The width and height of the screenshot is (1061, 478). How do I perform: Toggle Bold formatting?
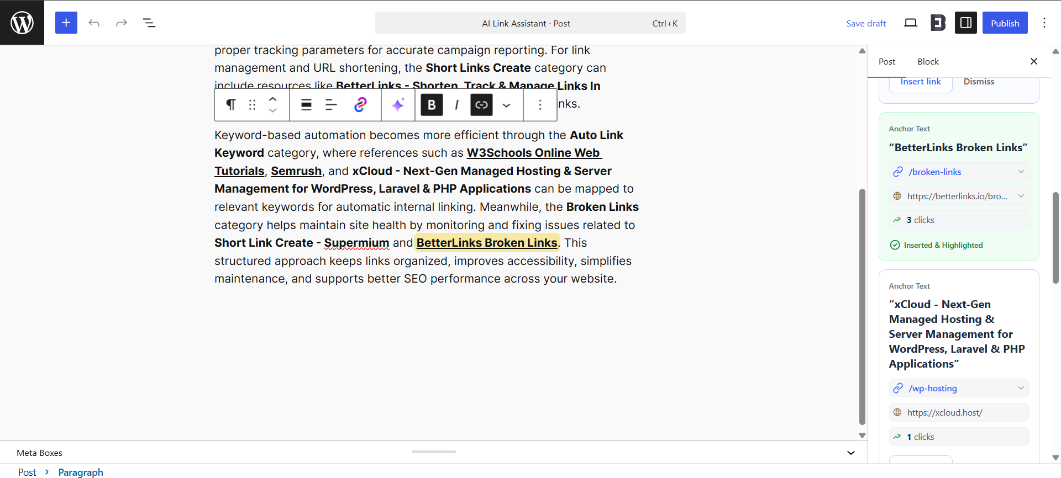point(432,105)
